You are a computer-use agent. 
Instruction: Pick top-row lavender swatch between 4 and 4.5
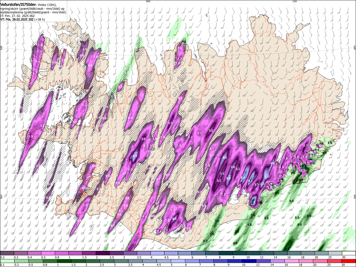point(157,253)
